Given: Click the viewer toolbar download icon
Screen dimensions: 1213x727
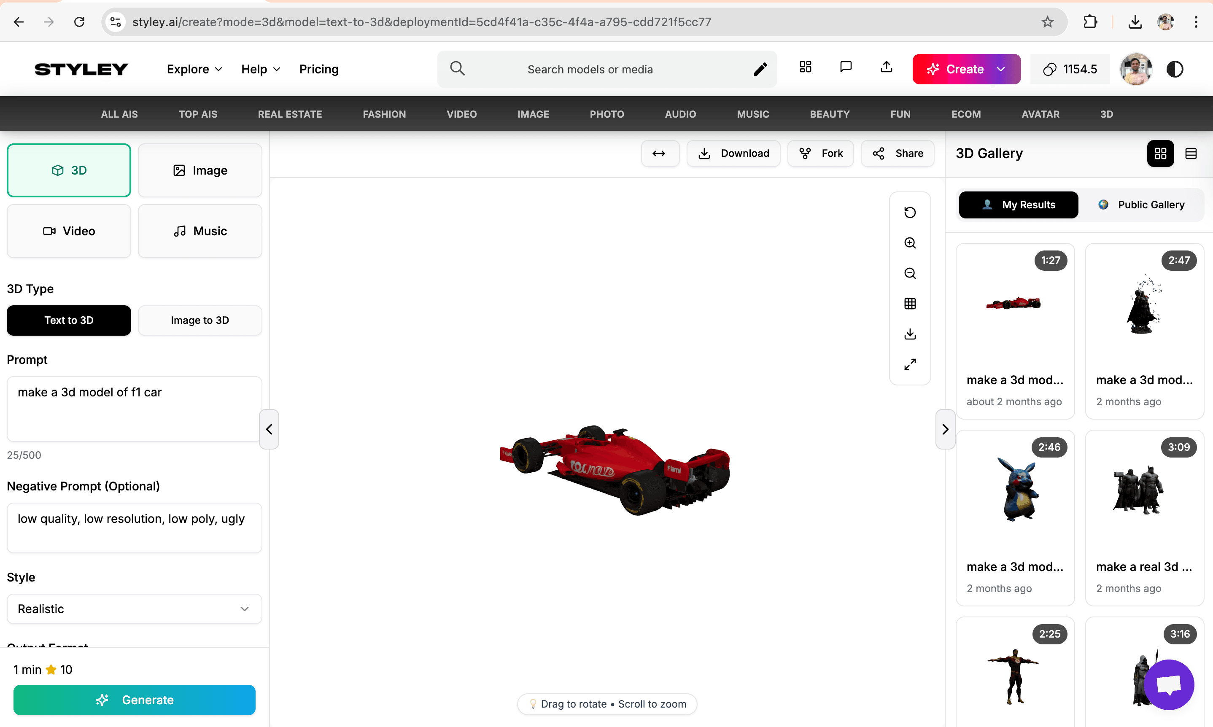Looking at the screenshot, I should coord(910,334).
